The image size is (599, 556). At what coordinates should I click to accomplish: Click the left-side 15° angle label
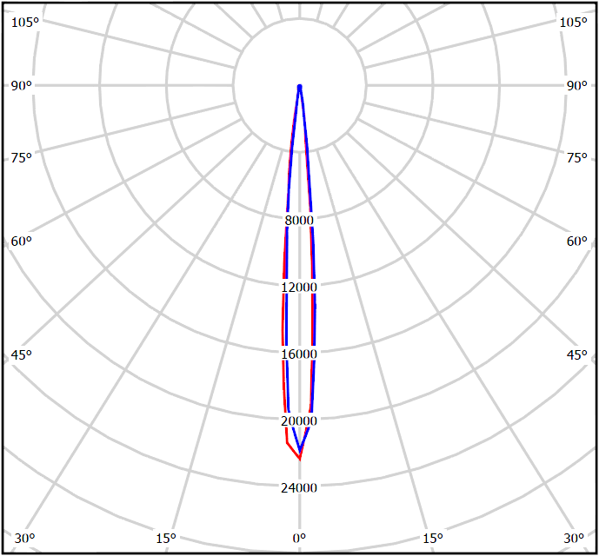[x=166, y=539]
